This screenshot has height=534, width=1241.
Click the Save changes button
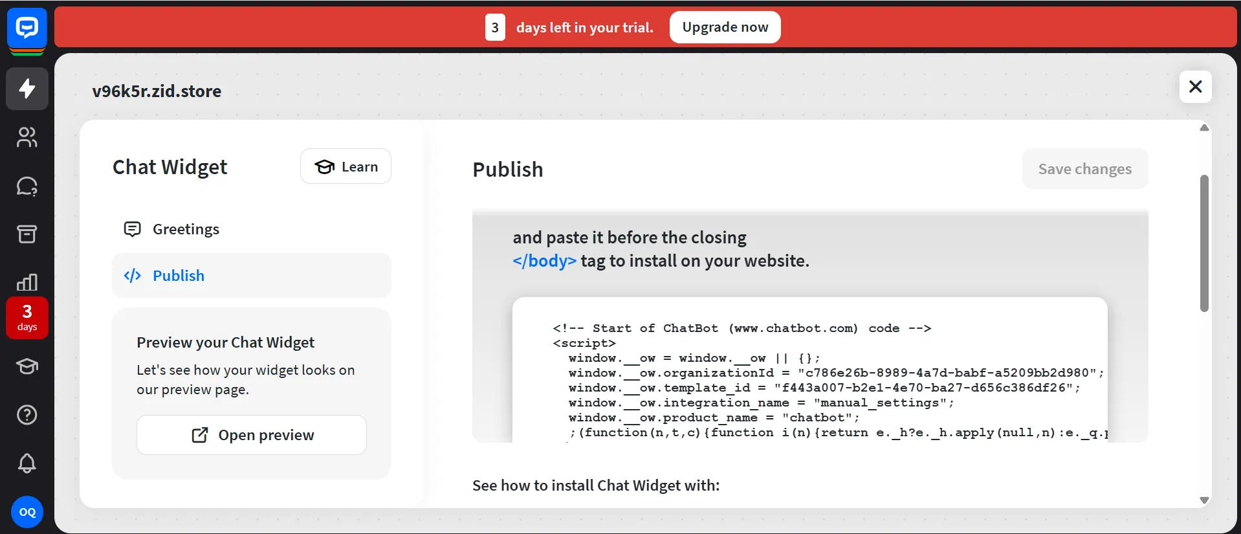[1084, 169]
